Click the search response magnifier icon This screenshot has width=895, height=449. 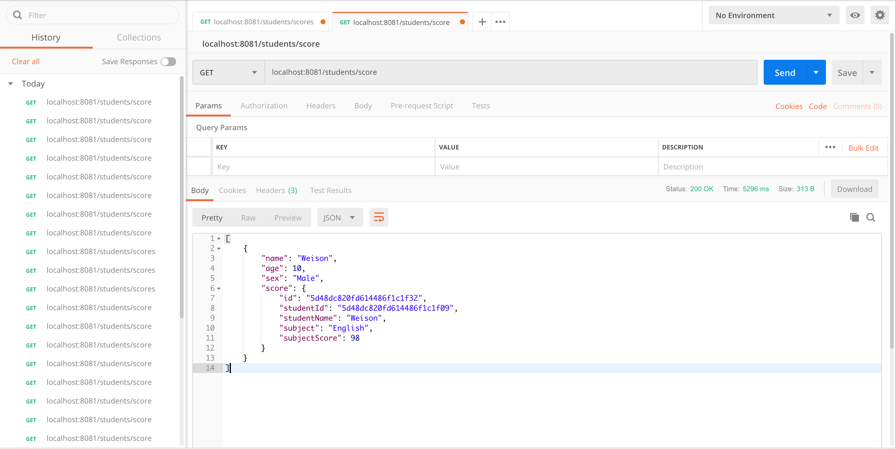pyautogui.click(x=870, y=218)
